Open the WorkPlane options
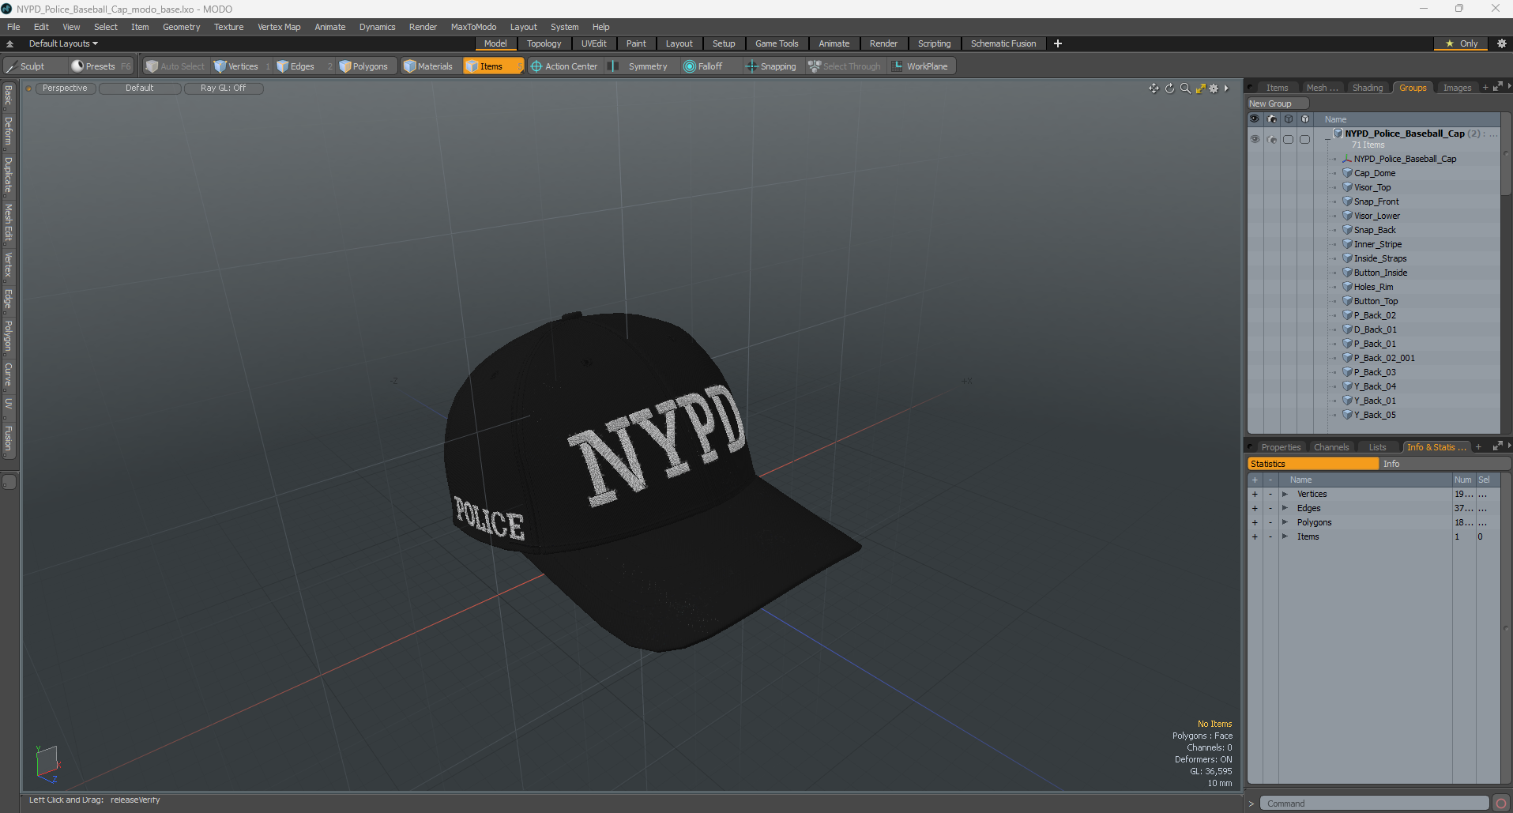This screenshot has width=1513, height=813. (x=920, y=66)
